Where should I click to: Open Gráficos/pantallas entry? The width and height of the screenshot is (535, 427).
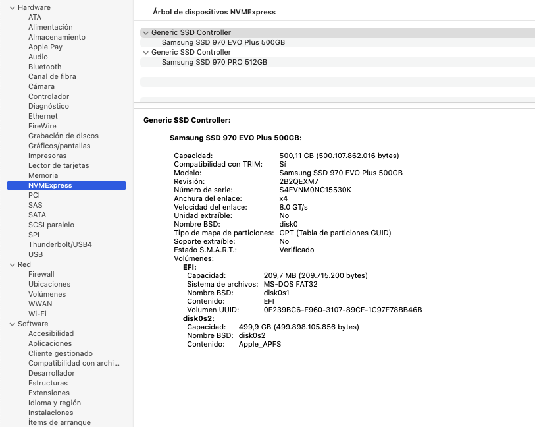tap(59, 146)
